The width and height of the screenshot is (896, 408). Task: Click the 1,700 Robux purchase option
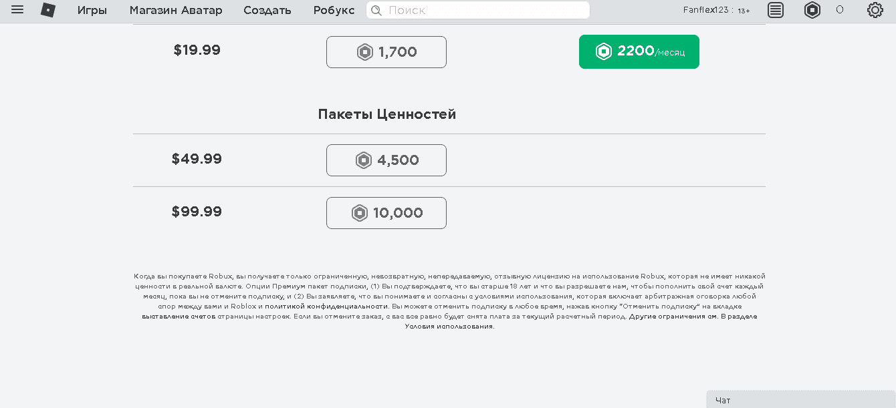coord(386,51)
